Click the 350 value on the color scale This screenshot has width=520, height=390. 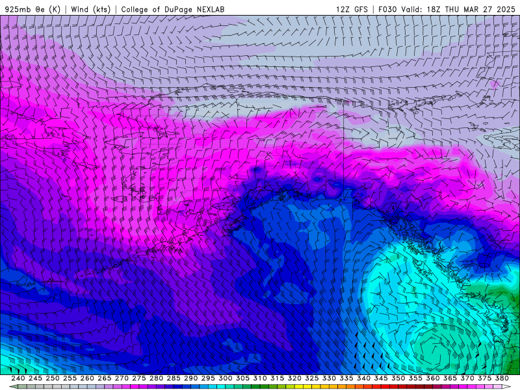(x=398, y=378)
